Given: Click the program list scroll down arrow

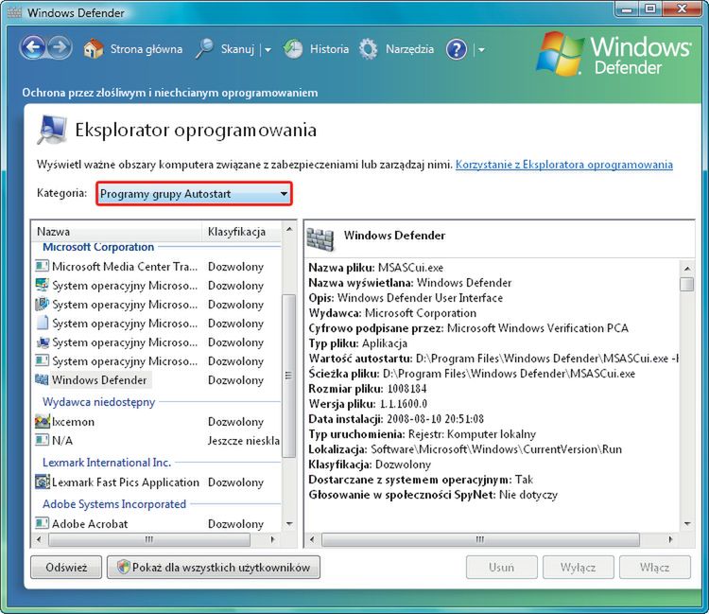Looking at the screenshot, I should [x=289, y=524].
